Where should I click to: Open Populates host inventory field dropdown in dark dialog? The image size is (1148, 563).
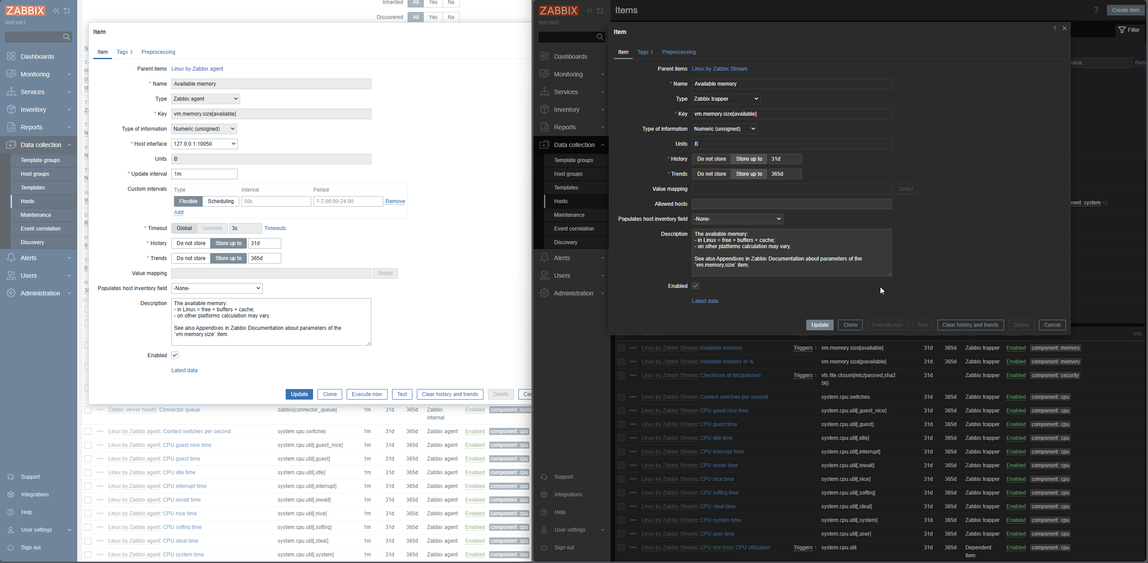click(x=737, y=219)
